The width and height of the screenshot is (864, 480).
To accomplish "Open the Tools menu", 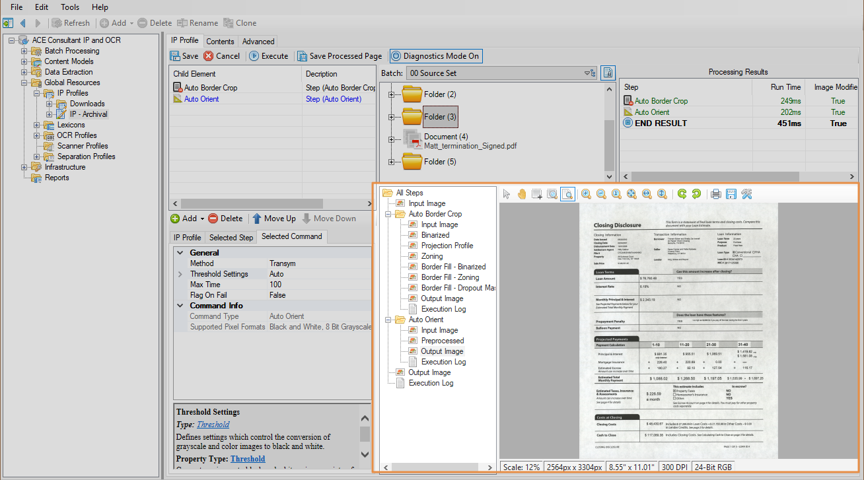I will pyautogui.click(x=69, y=7).
